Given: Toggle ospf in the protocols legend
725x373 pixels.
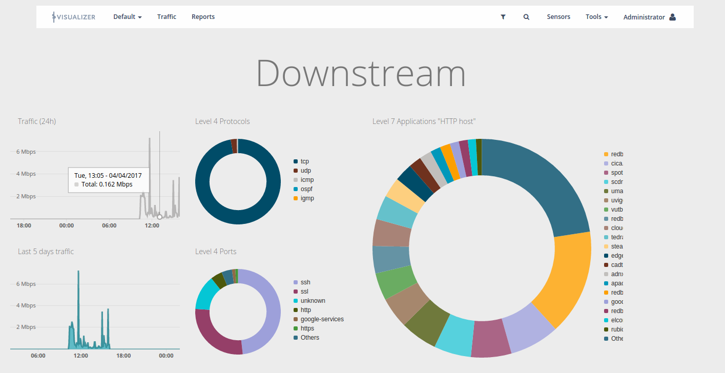Looking at the screenshot, I should click(x=303, y=189).
